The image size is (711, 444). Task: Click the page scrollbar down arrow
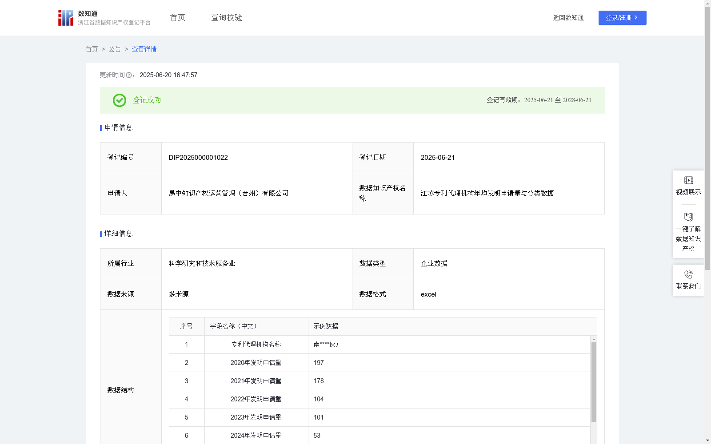coord(707,440)
